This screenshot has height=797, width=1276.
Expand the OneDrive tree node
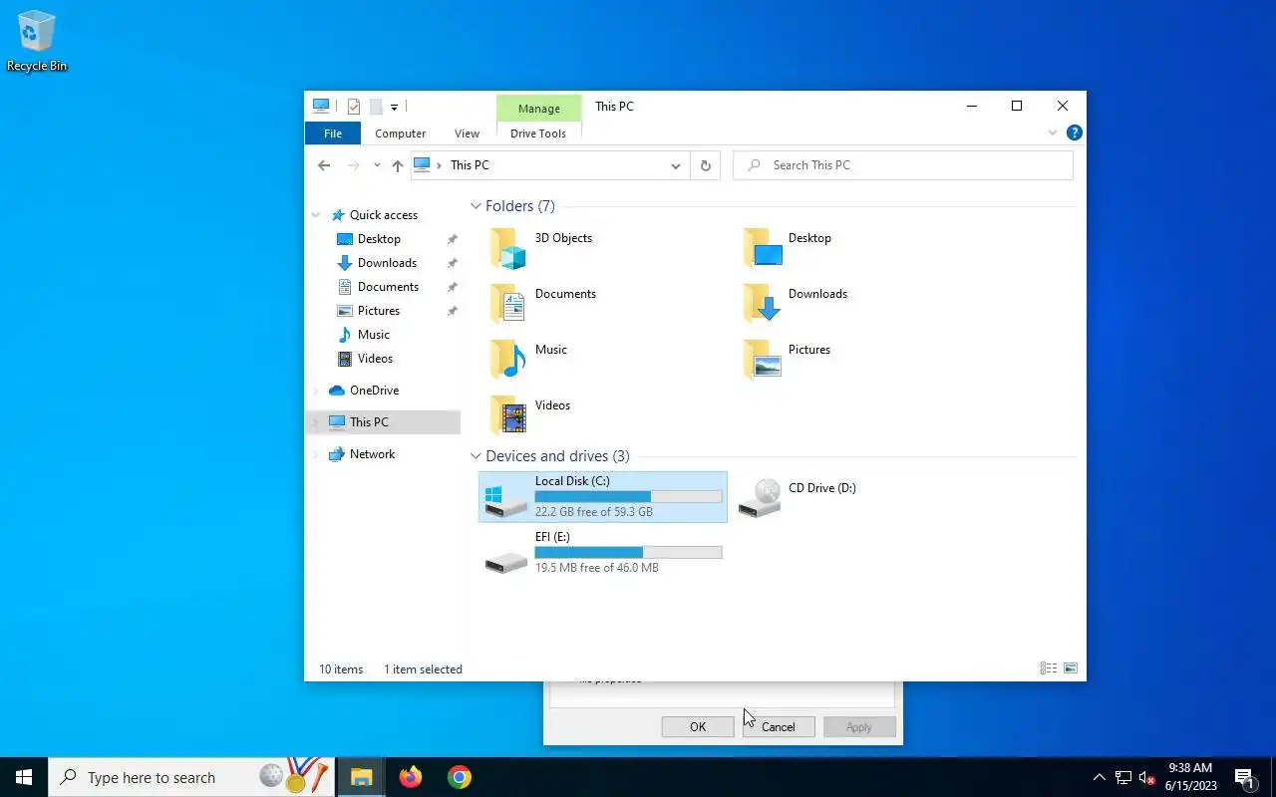(x=316, y=391)
